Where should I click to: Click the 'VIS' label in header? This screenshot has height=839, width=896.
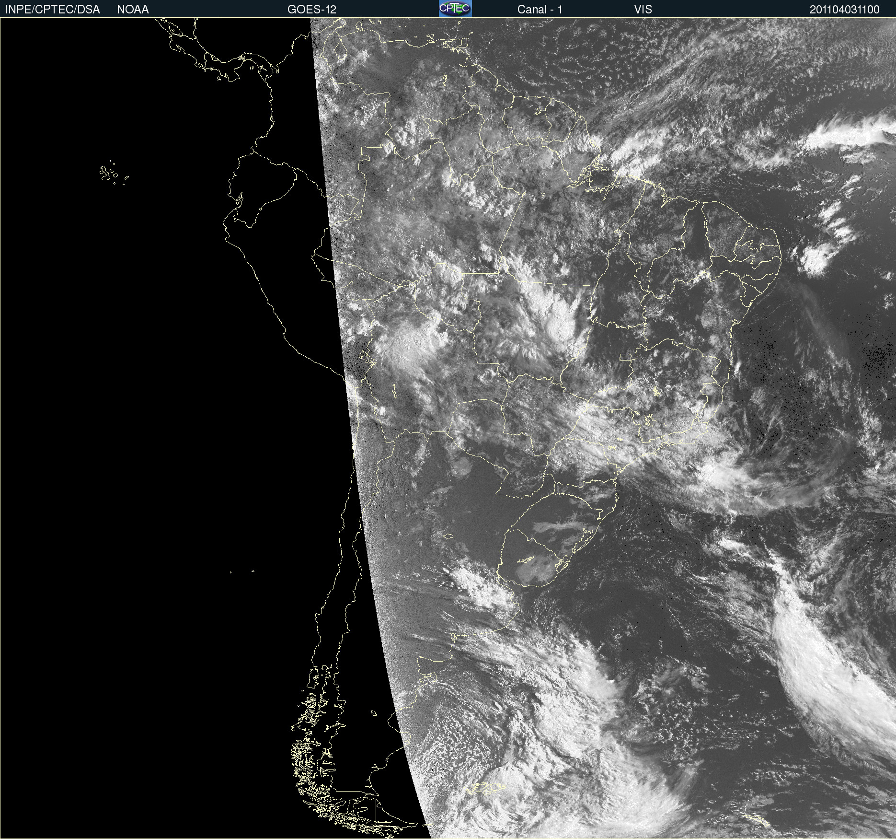(x=643, y=10)
